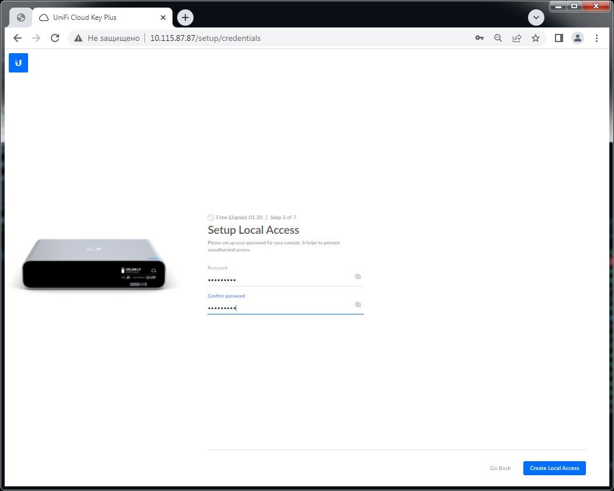The image size is (614, 491).
Task: Open the Chrome three-dot menu
Action: coord(596,38)
